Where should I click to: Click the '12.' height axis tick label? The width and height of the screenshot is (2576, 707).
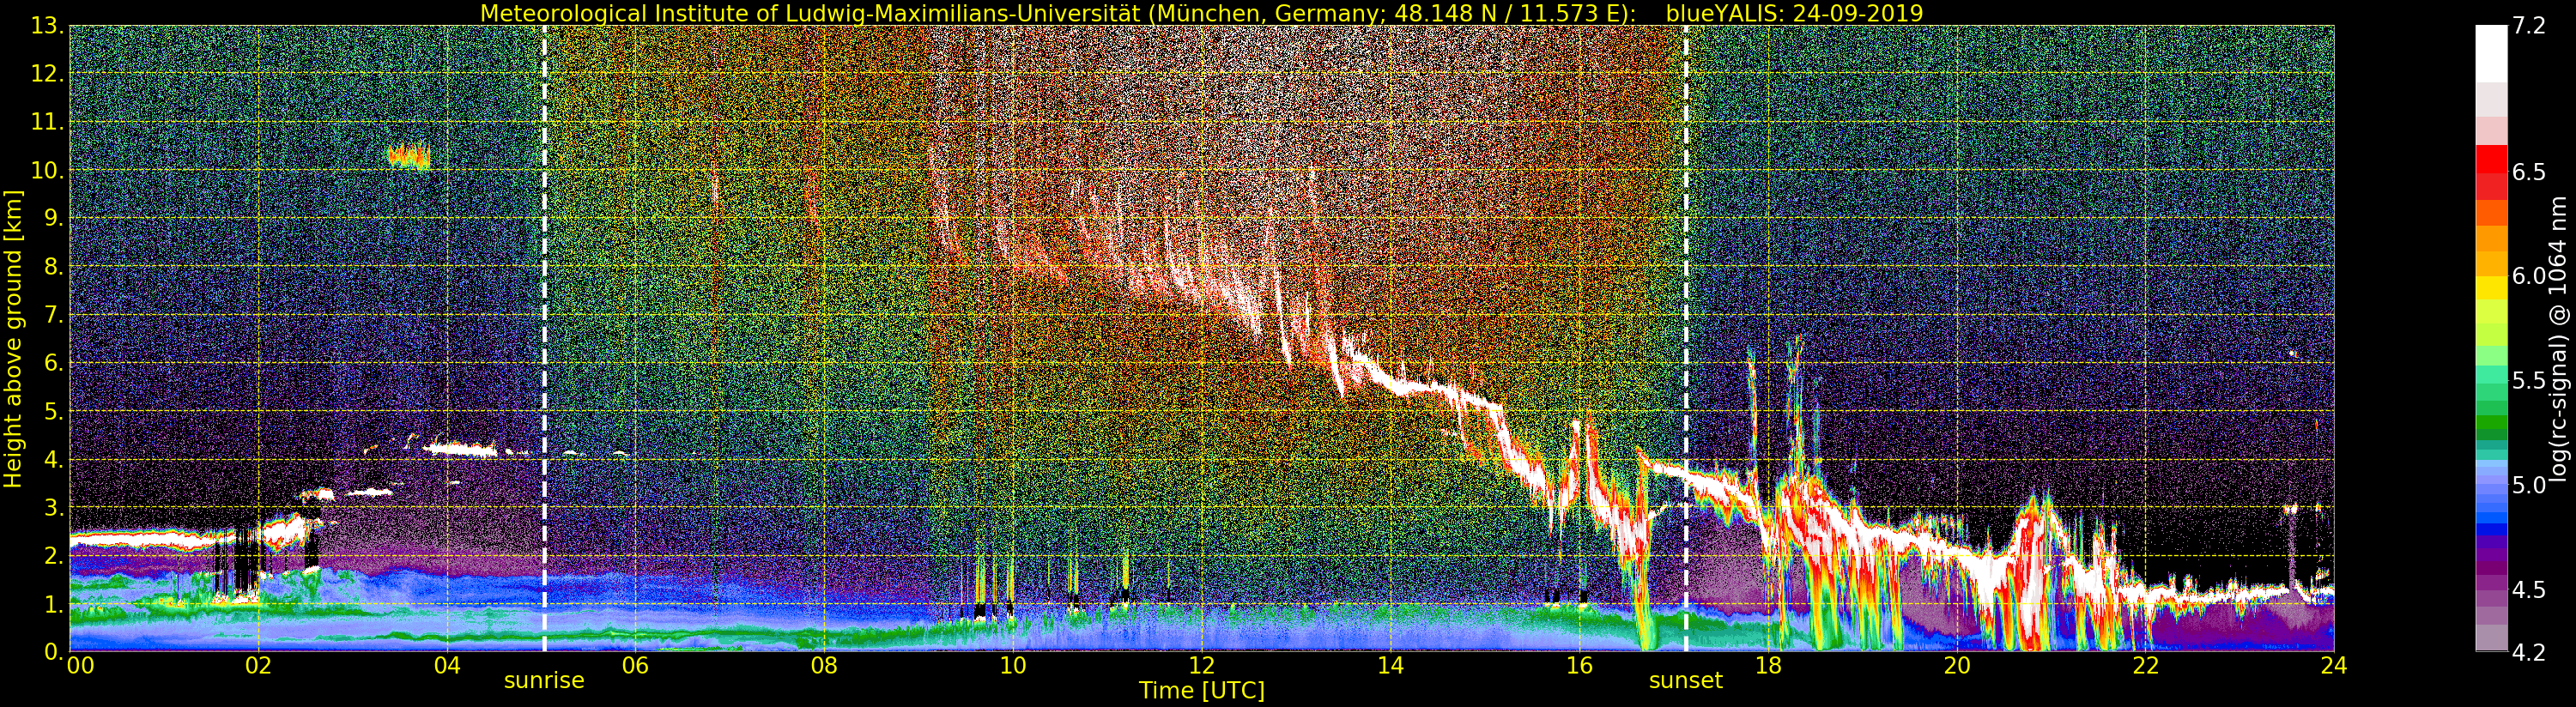coord(47,74)
